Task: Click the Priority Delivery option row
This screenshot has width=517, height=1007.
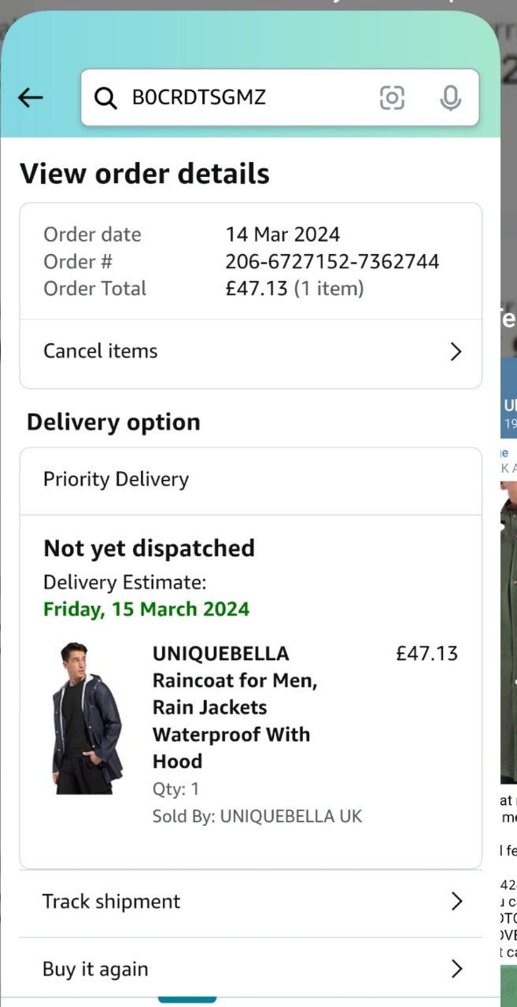Action: pyautogui.click(x=250, y=480)
